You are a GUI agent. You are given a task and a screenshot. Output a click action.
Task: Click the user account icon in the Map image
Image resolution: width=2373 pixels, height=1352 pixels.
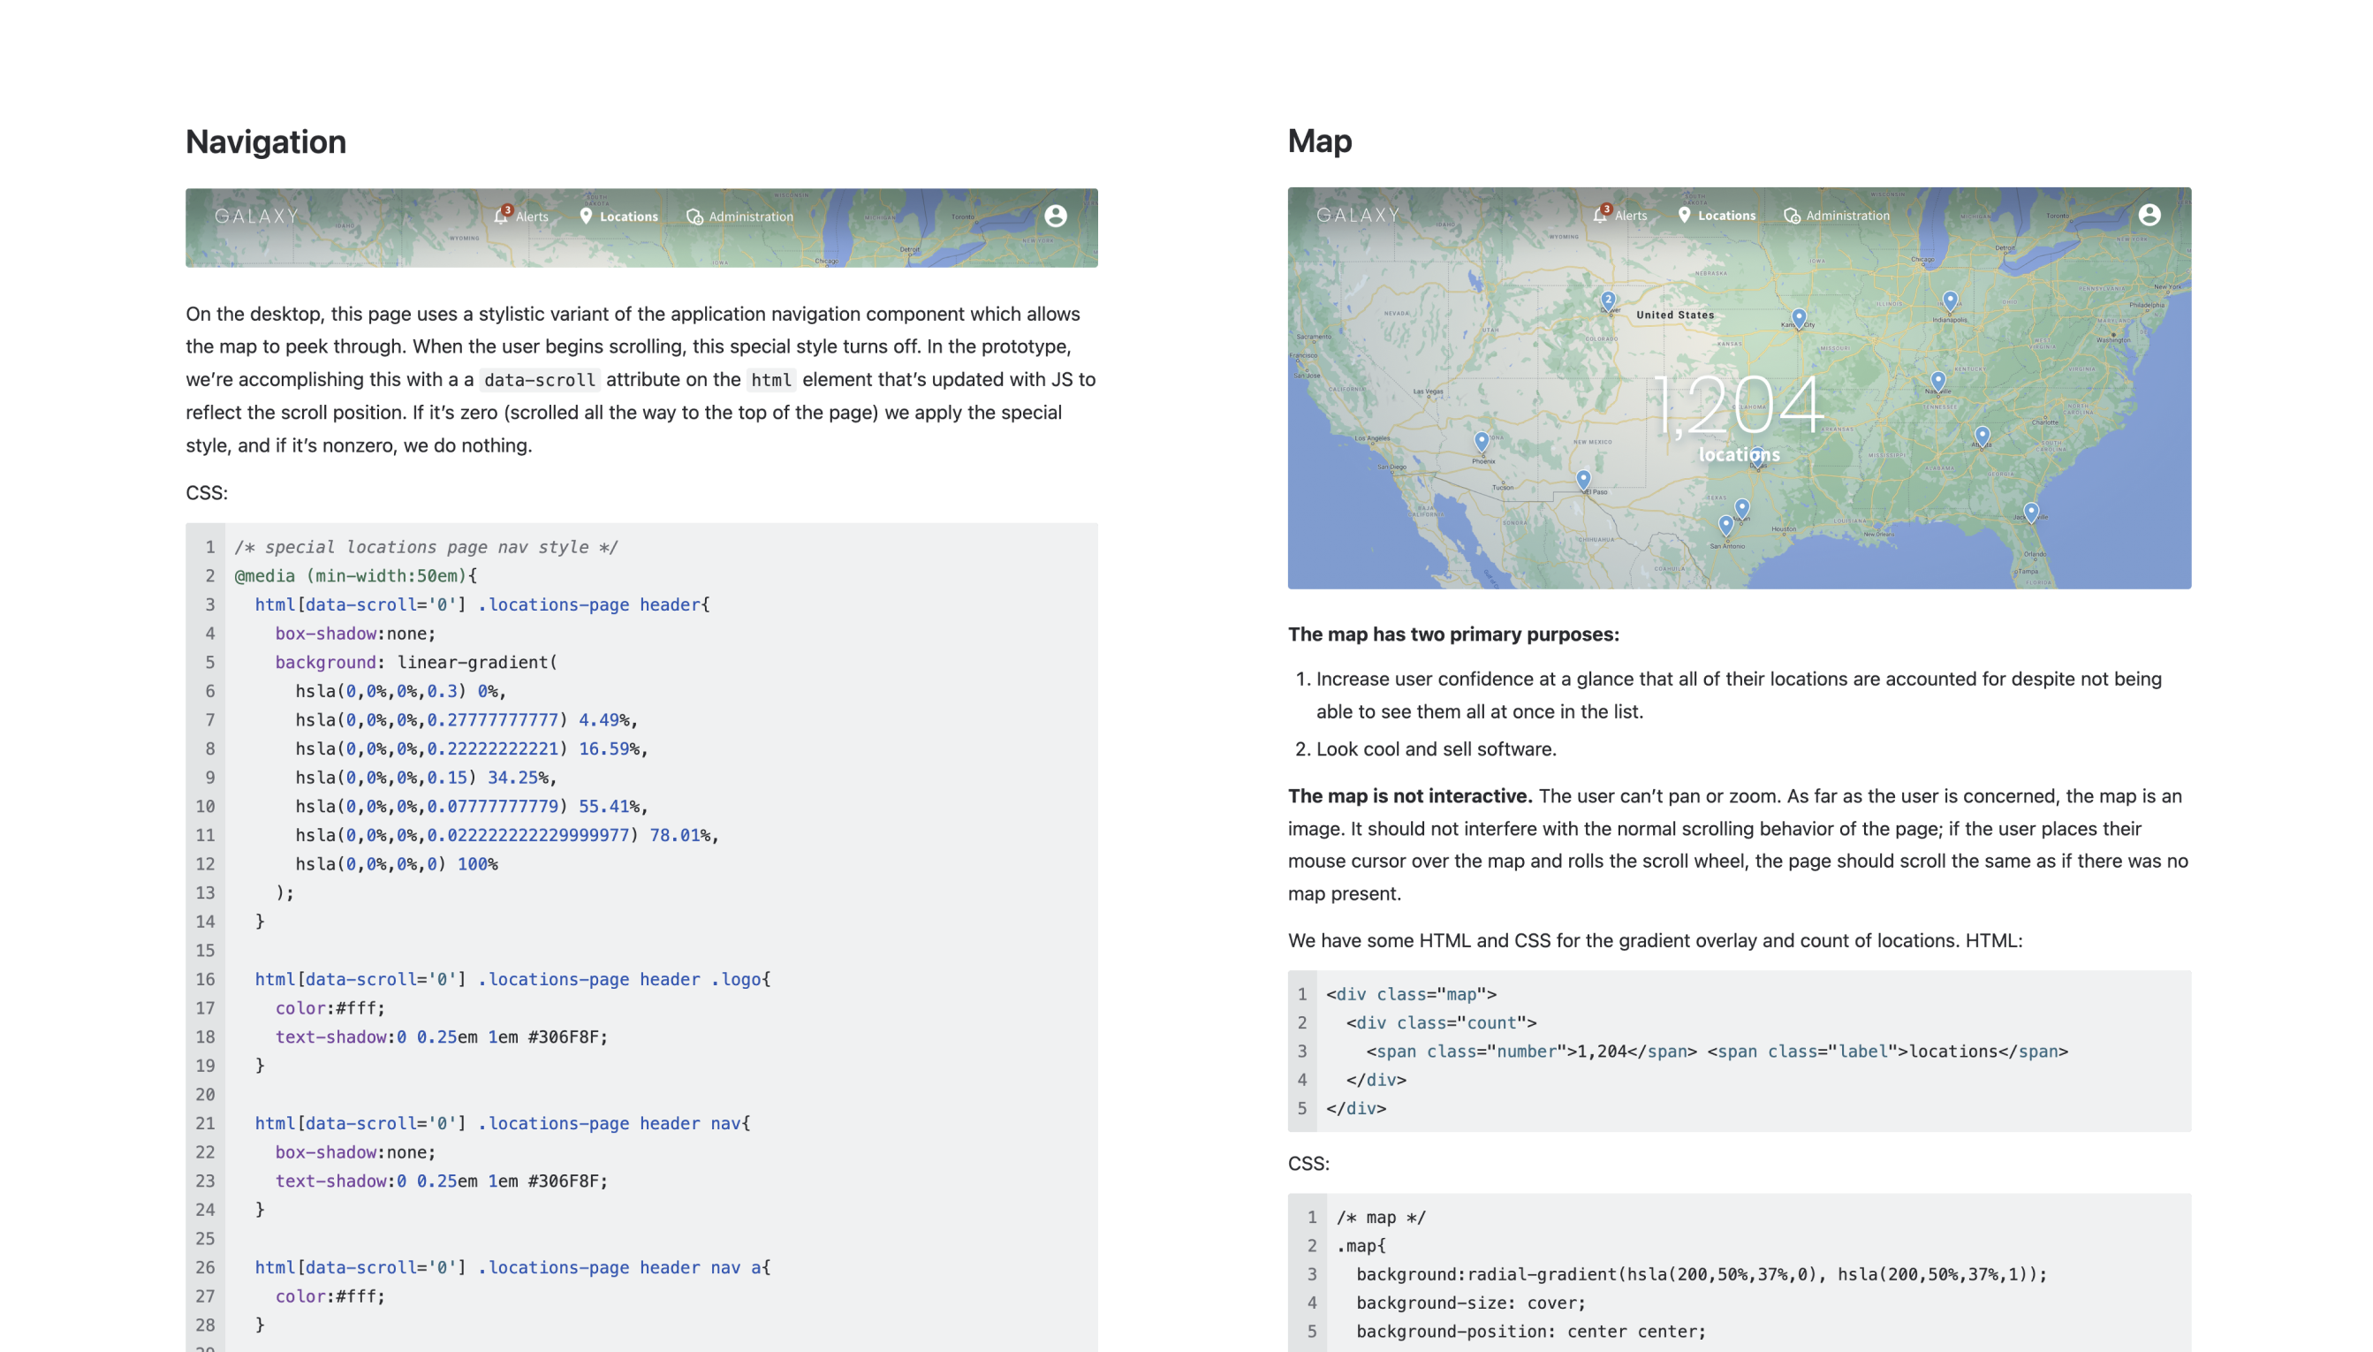click(2149, 215)
